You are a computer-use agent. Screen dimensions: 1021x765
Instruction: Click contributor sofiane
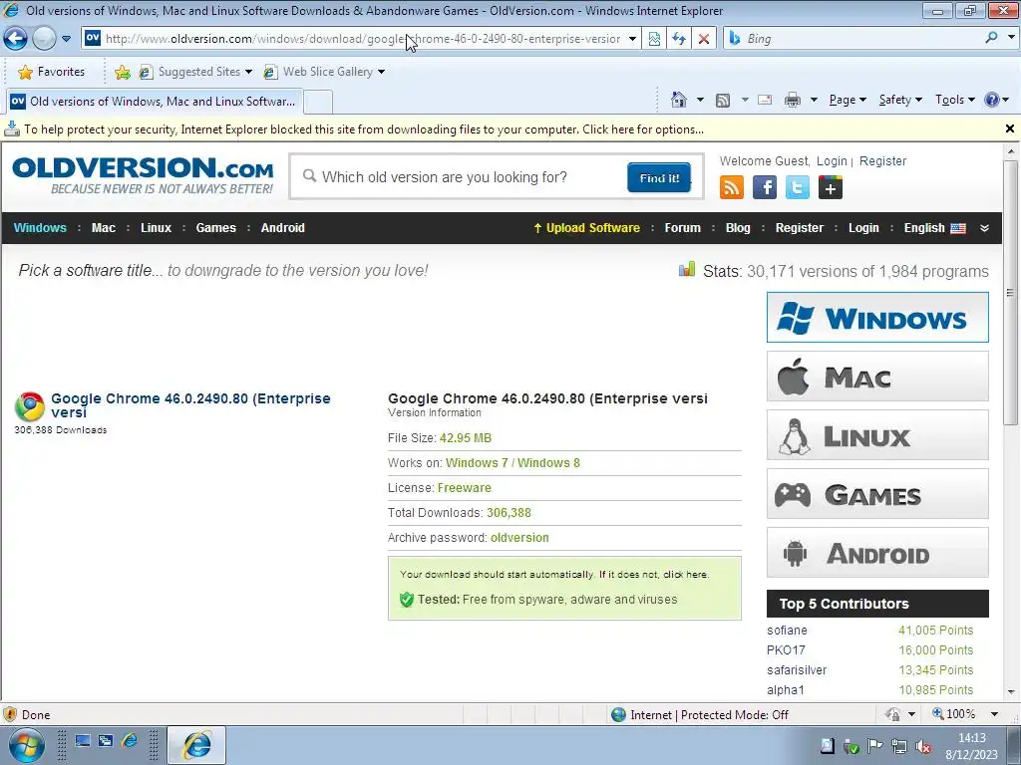point(787,631)
